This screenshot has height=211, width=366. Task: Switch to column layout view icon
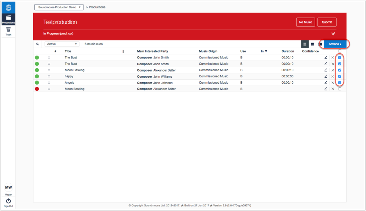[x=320, y=44]
